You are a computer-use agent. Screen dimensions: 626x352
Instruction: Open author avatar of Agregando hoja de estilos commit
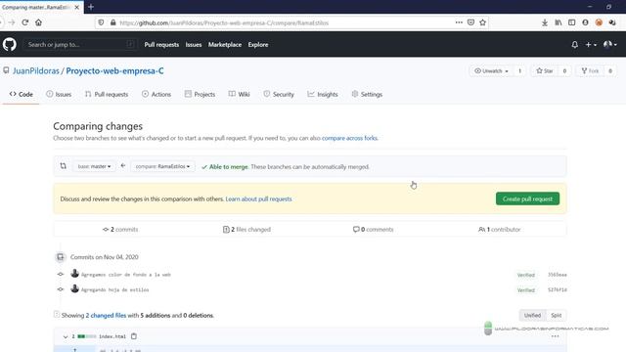coord(74,288)
